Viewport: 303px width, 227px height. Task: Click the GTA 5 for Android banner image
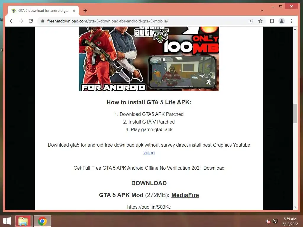coord(149,59)
